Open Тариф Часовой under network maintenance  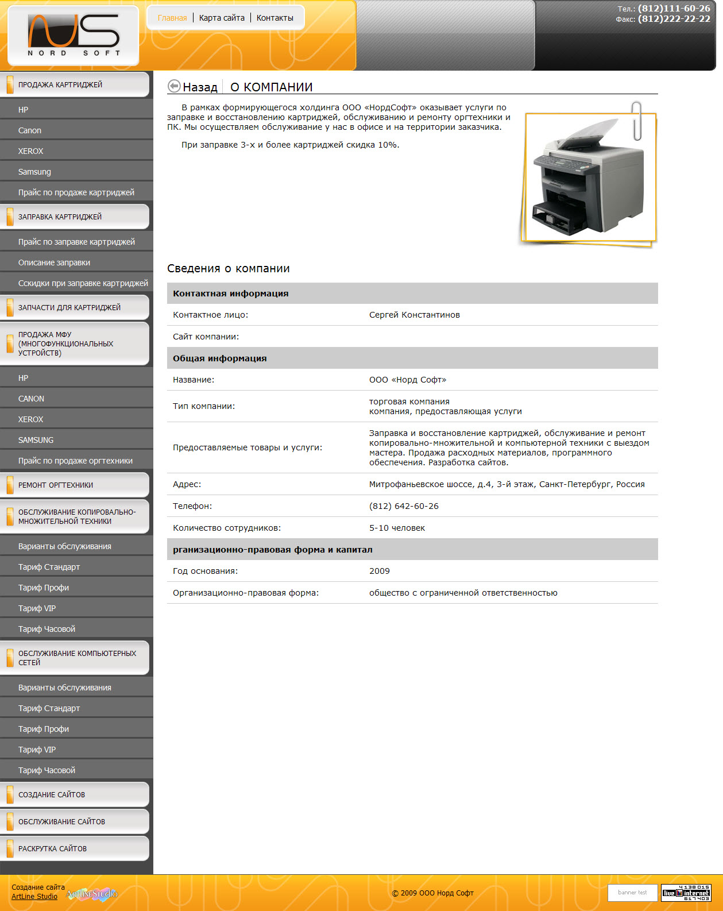pyautogui.click(x=76, y=770)
